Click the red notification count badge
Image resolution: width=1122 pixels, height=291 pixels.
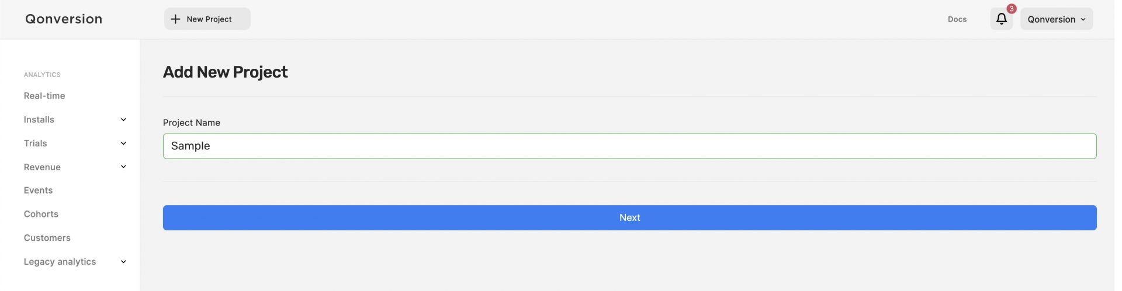tap(1012, 9)
